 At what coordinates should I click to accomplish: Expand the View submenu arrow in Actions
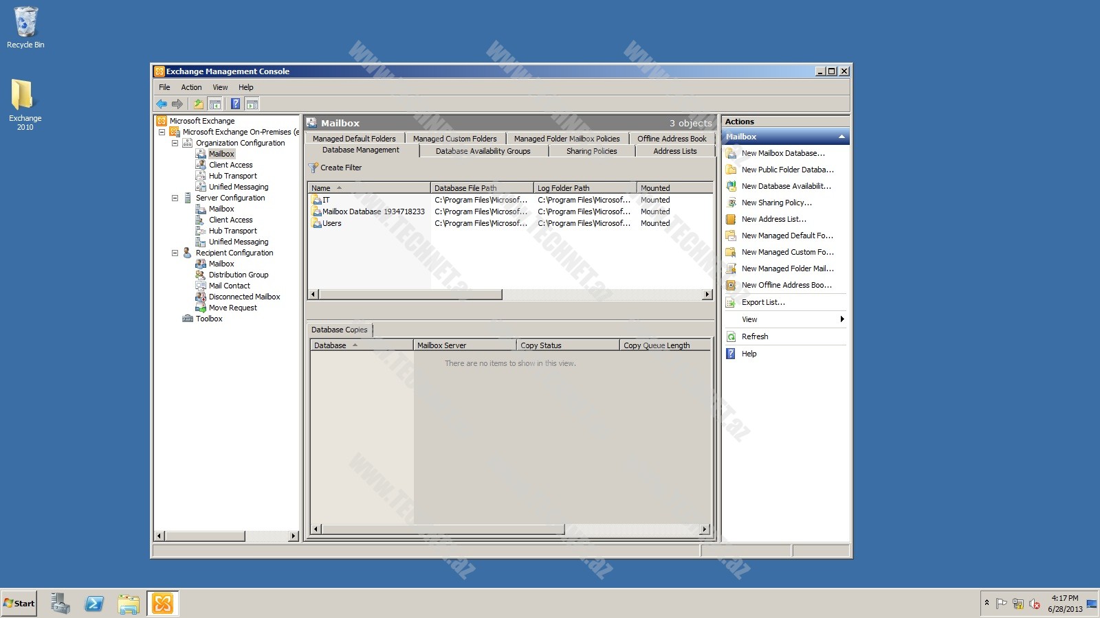point(841,319)
